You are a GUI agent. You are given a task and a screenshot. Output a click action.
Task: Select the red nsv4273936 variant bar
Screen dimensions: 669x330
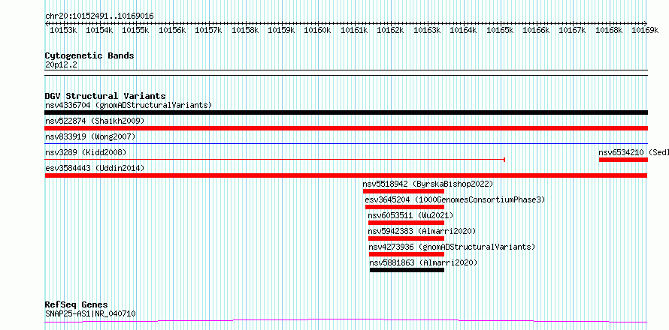coord(407,254)
